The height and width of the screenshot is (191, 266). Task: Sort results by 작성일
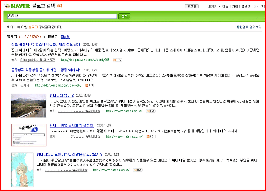click(x=65, y=37)
